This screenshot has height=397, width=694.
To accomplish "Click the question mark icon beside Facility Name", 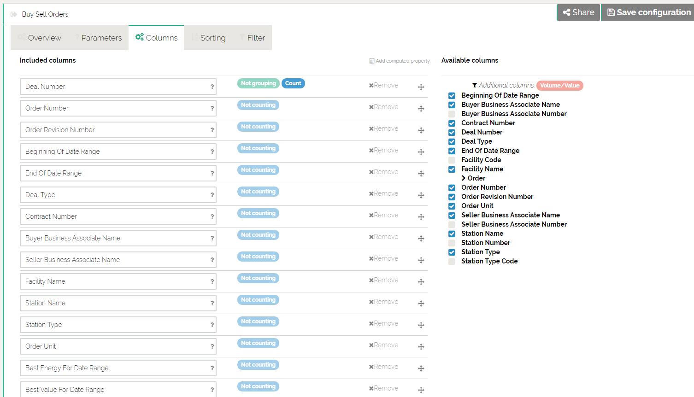I will tap(212, 282).
